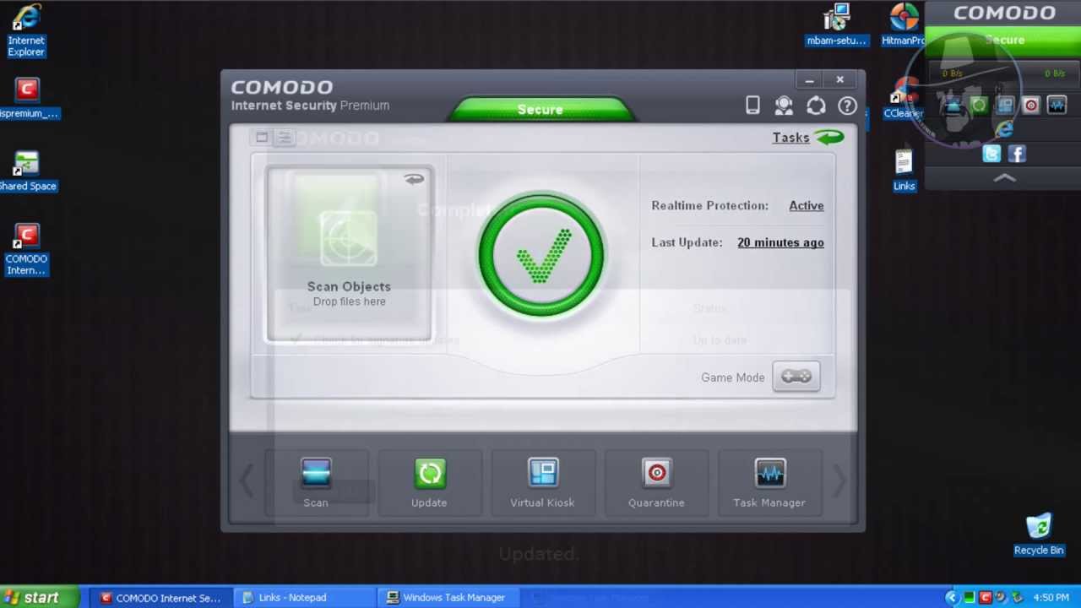The image size is (1081, 608).
Task: Select the COMODO Internet Security desktop shortcut
Action: [26, 250]
